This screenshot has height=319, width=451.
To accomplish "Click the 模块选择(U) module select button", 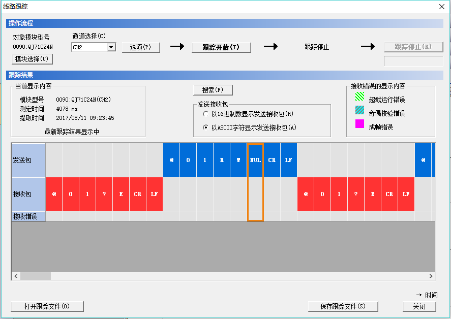I will pyautogui.click(x=32, y=59).
